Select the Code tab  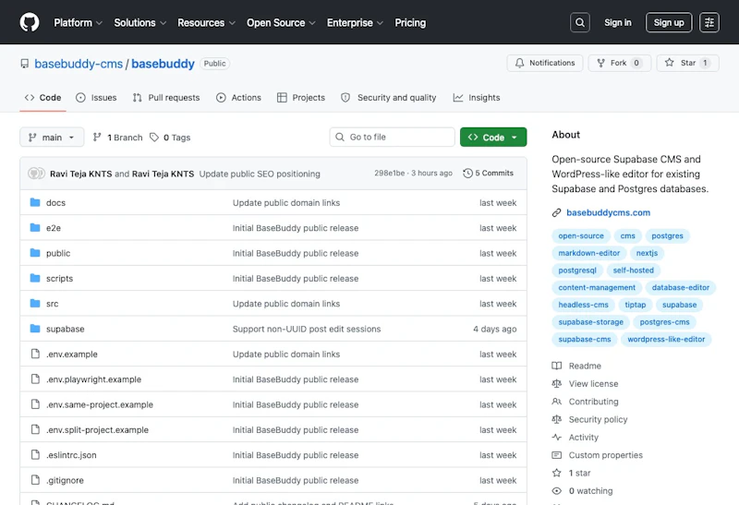click(x=42, y=98)
